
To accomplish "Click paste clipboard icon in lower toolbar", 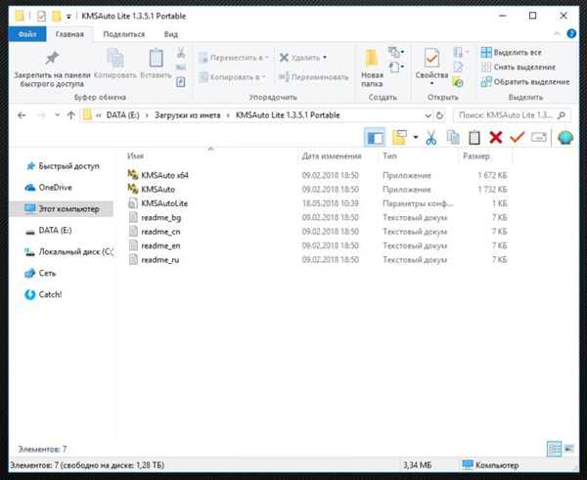I will tap(474, 138).
